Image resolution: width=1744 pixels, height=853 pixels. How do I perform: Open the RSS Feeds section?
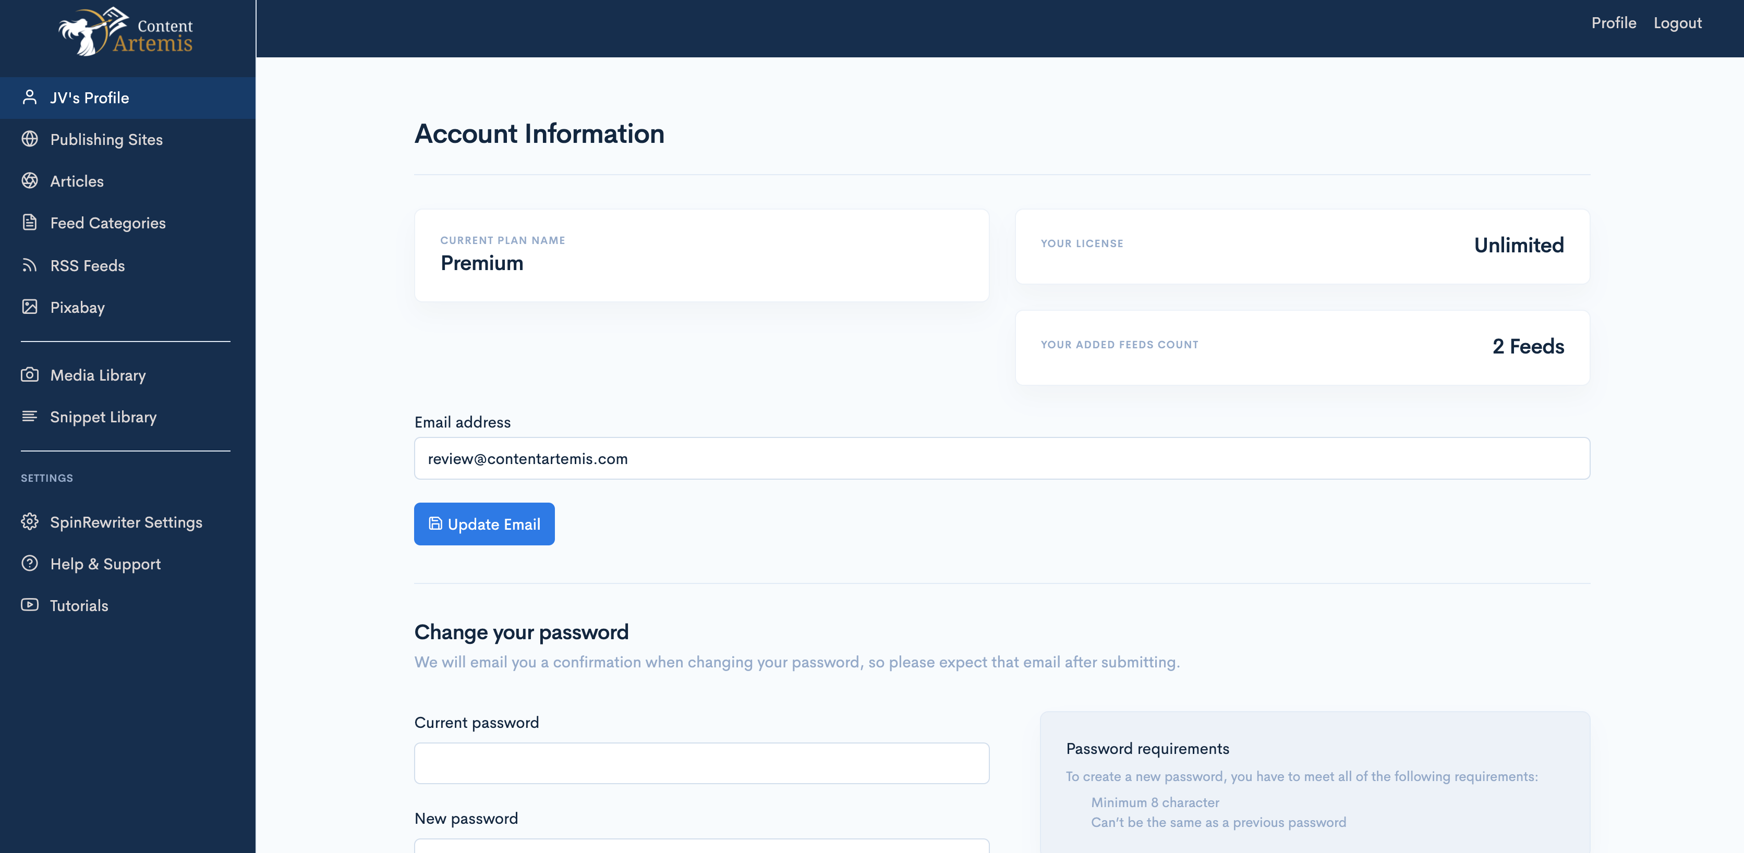88,265
